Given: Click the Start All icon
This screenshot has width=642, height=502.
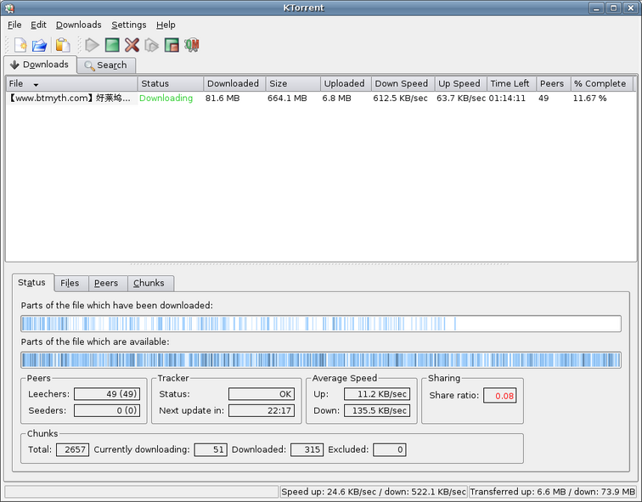Looking at the screenshot, I should point(151,45).
